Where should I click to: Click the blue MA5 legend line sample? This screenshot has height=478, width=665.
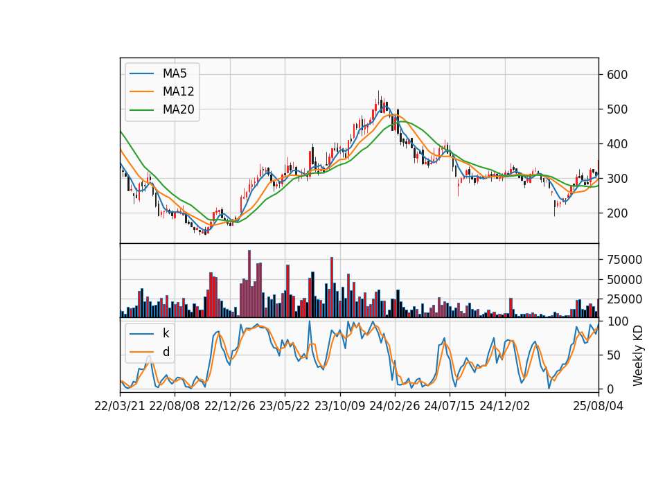tap(141, 73)
